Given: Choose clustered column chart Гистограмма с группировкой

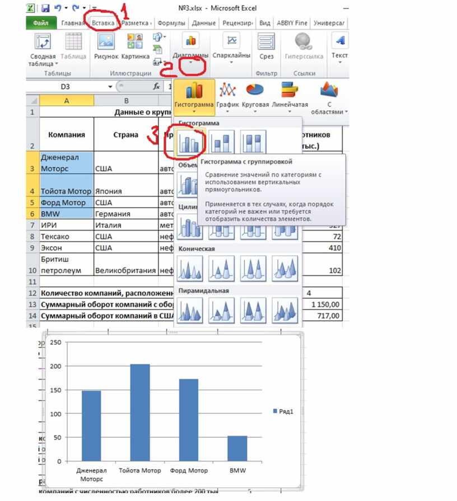Looking at the screenshot, I should click(189, 143).
